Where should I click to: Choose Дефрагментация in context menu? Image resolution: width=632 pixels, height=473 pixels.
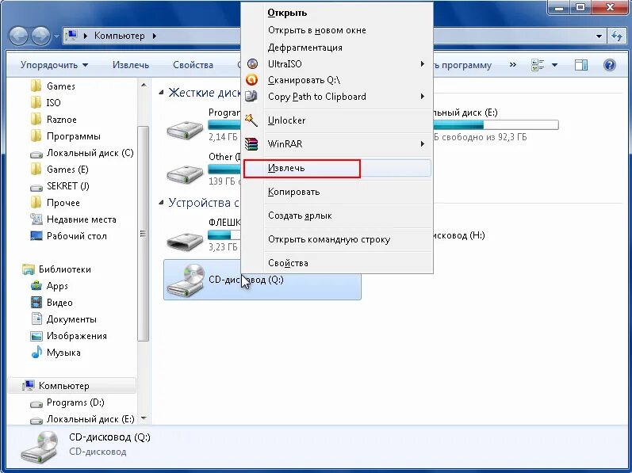click(337, 48)
